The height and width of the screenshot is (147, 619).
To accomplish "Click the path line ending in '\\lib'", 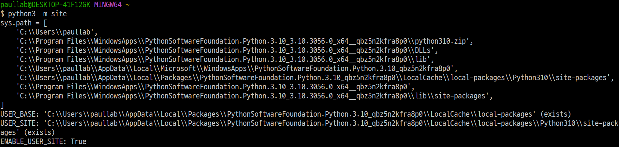I will click(x=225, y=60).
